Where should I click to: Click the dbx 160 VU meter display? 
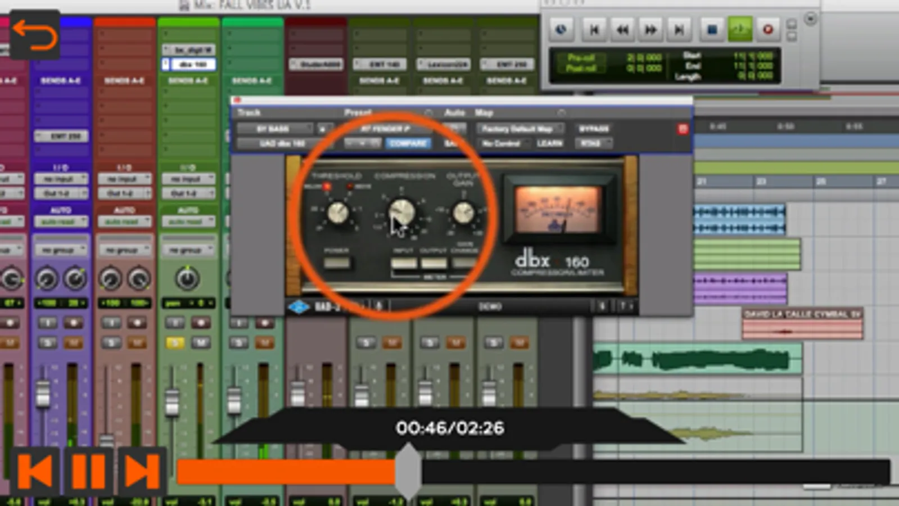click(x=558, y=209)
